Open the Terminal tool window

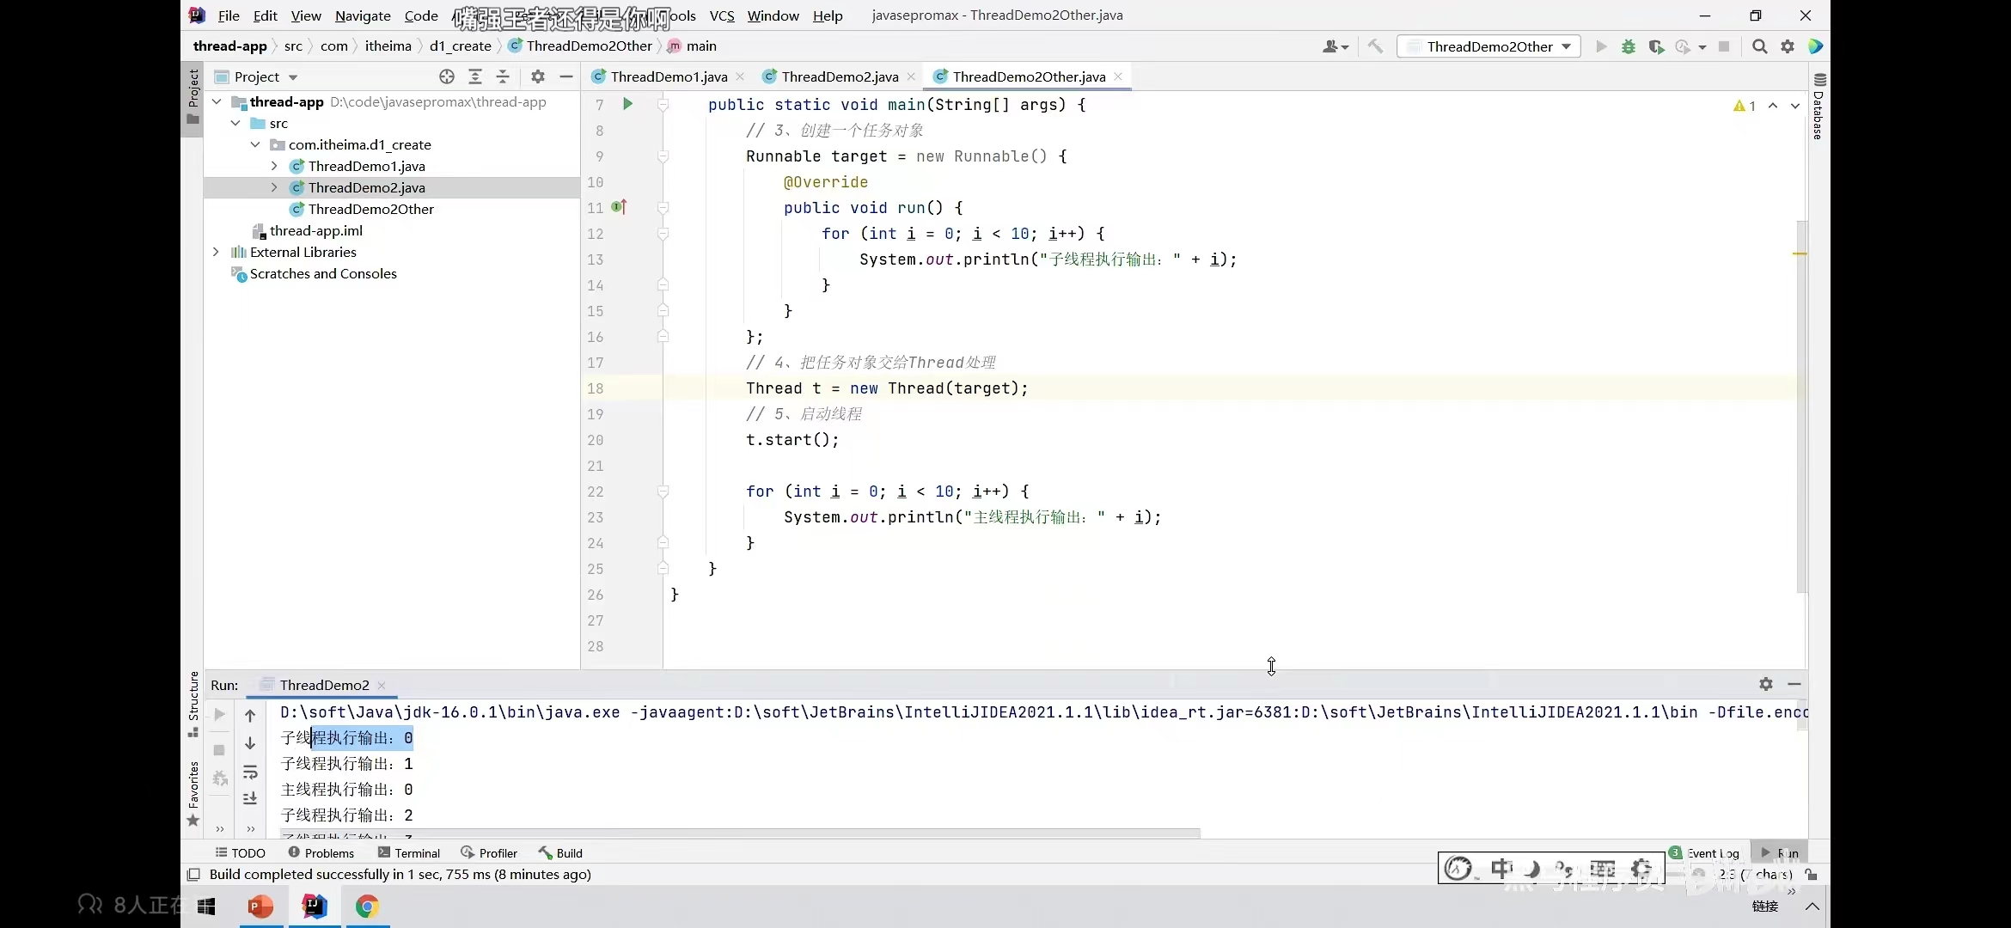409,852
